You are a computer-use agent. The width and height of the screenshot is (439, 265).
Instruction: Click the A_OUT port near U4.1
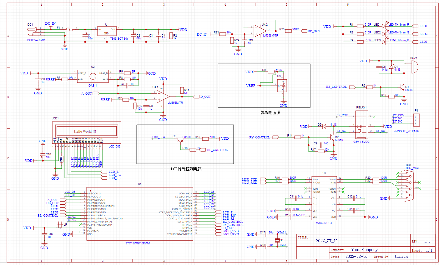[96, 93]
